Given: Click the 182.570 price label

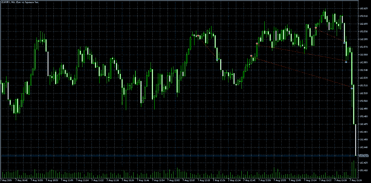Looking at the screenshot, I should [x=363, y=47].
